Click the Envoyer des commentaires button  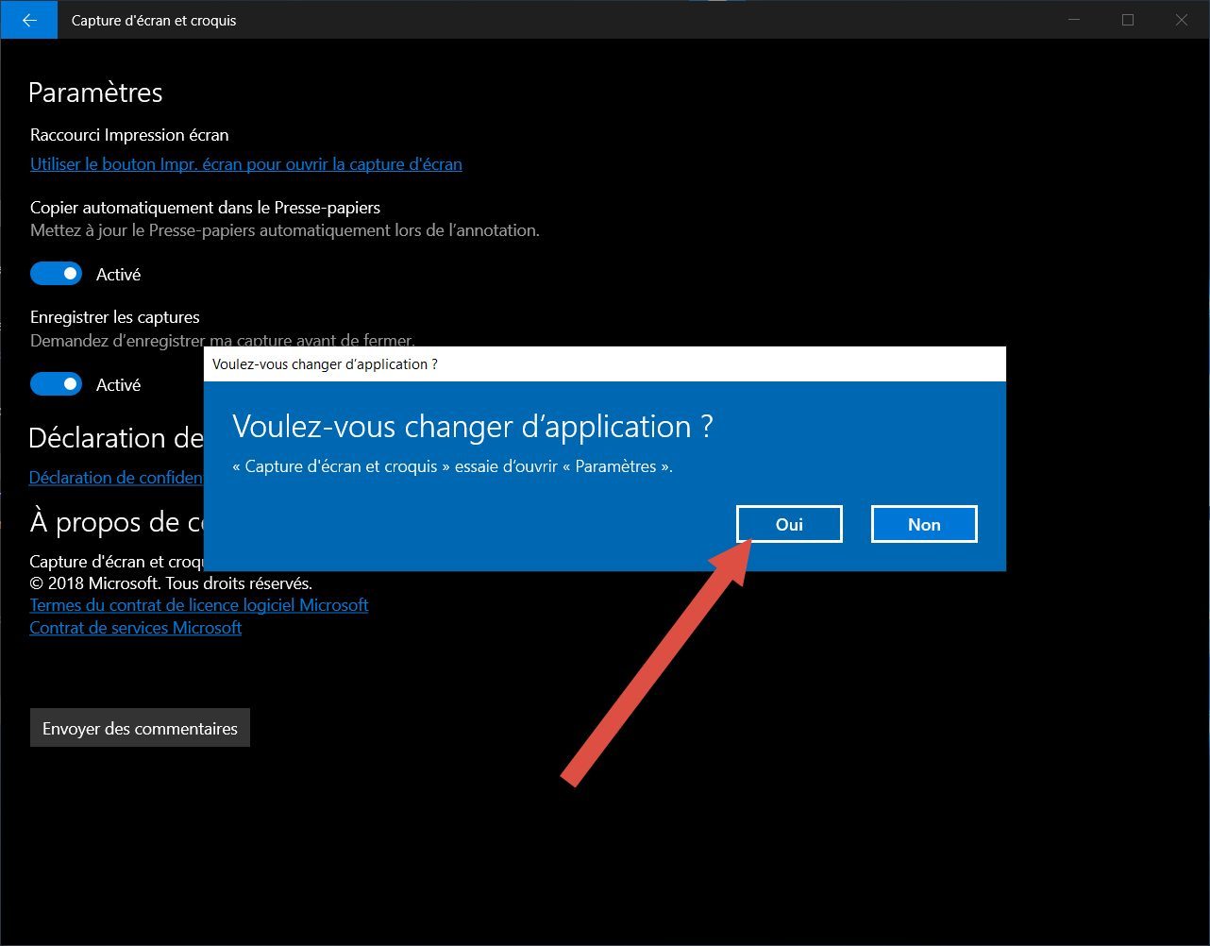pyautogui.click(x=140, y=728)
